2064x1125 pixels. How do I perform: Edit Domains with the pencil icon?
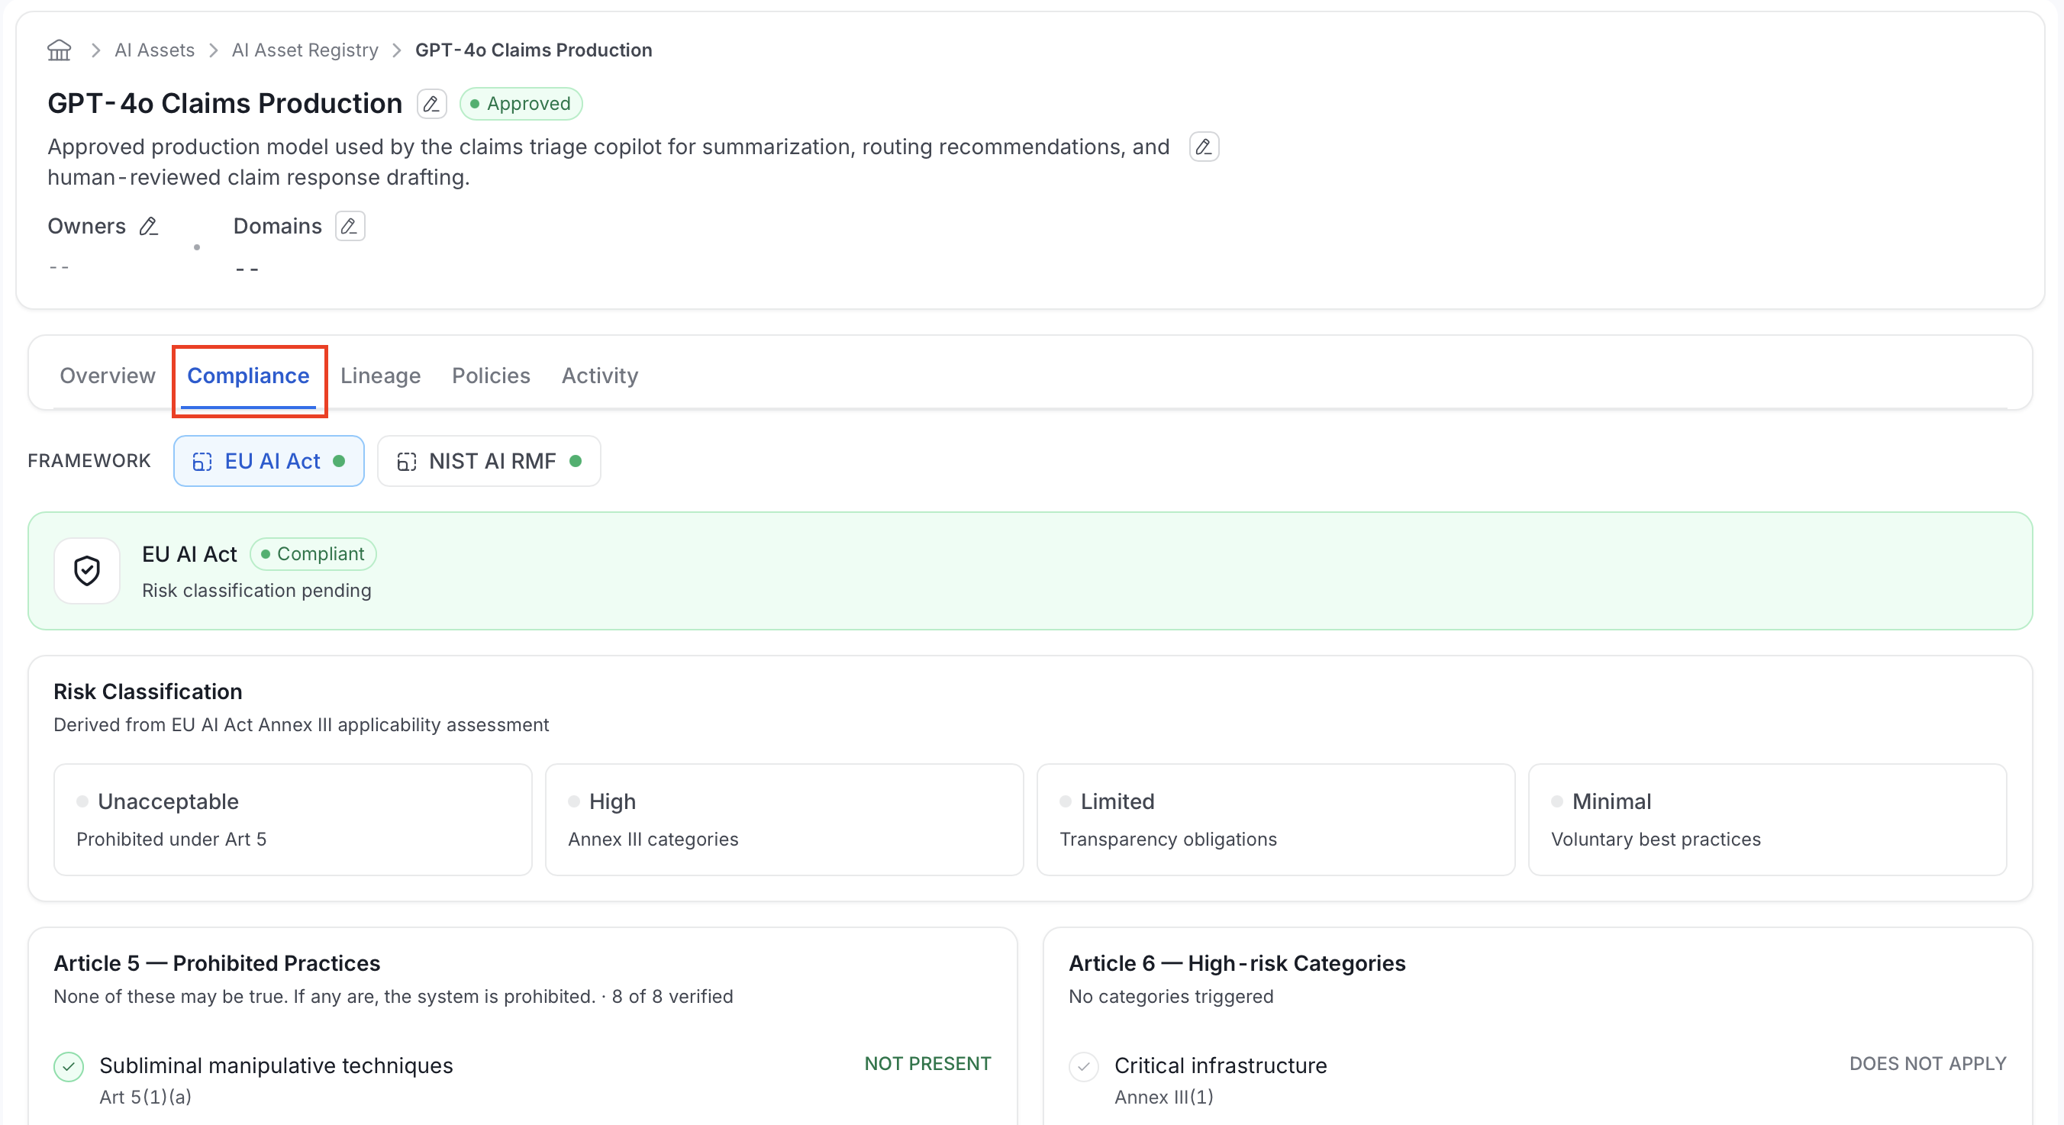[x=350, y=227]
